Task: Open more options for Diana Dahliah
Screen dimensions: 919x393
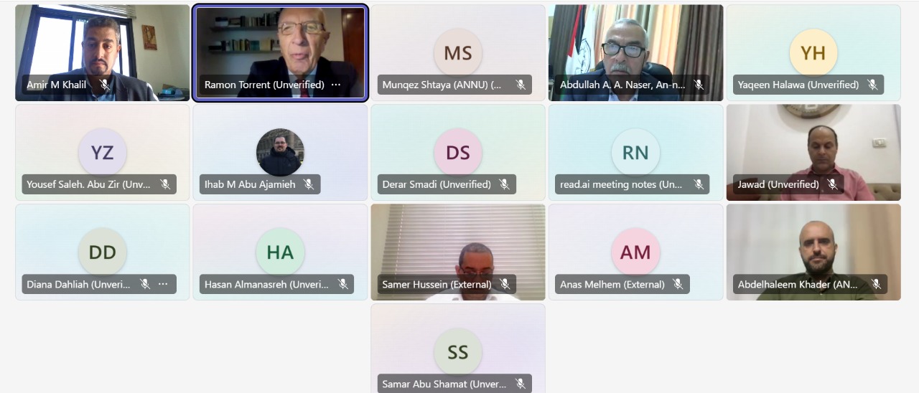Action: (x=163, y=284)
